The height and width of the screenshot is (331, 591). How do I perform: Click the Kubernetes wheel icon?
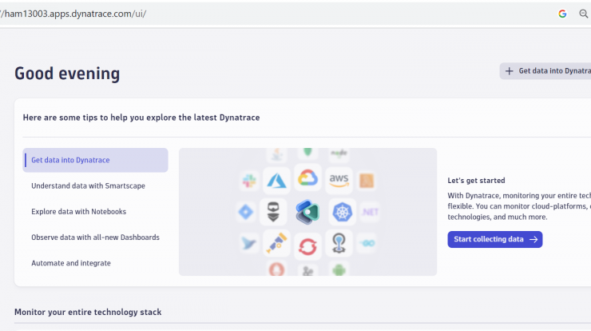[x=342, y=212]
